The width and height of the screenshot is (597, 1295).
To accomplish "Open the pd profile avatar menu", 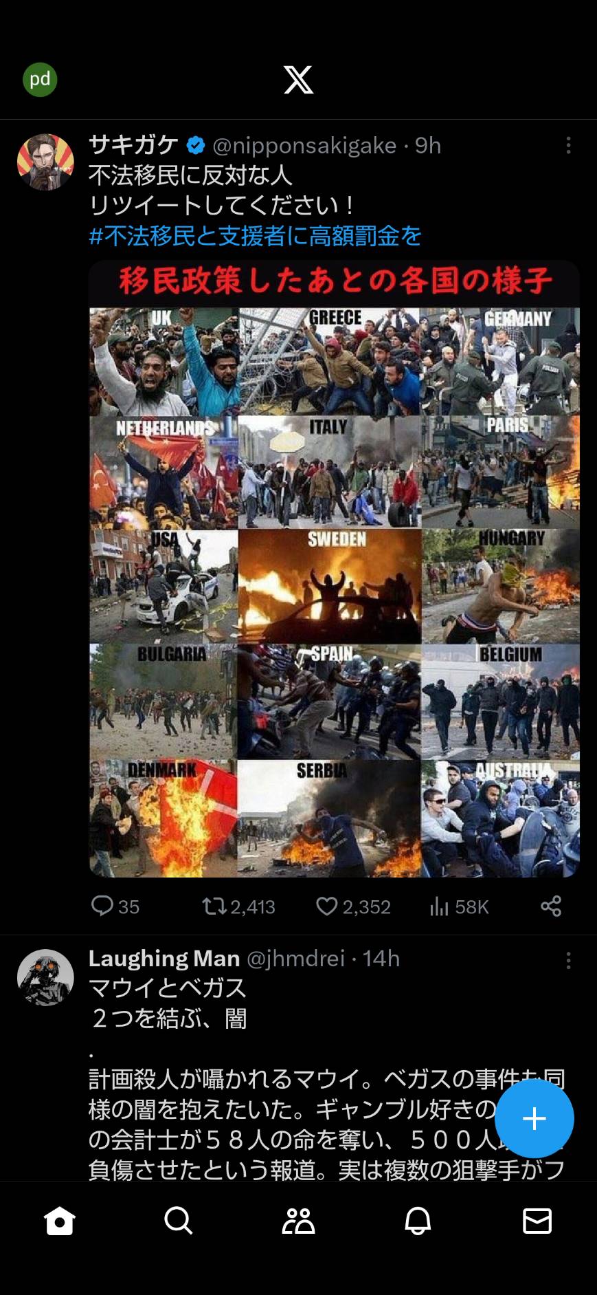I will 40,80.
